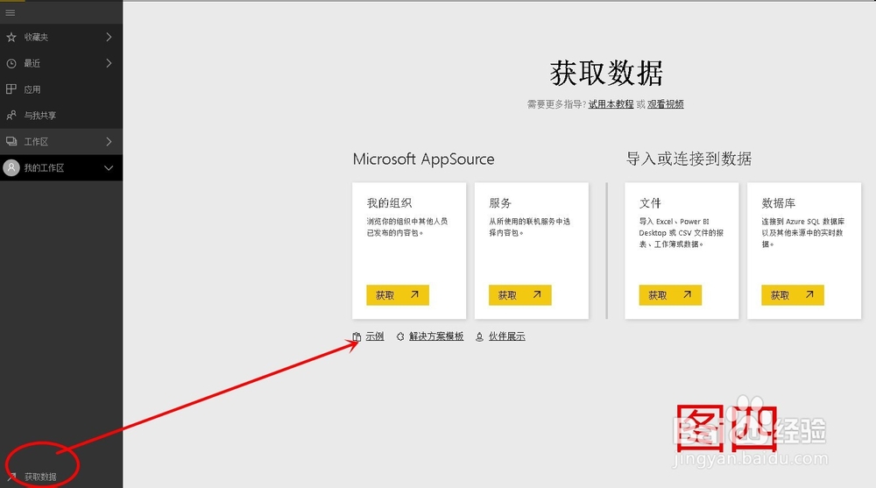The image size is (876, 488).
Task: Click the Recent clock icon
Action: 11,63
